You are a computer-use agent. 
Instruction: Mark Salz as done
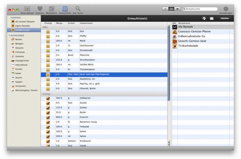48,32
